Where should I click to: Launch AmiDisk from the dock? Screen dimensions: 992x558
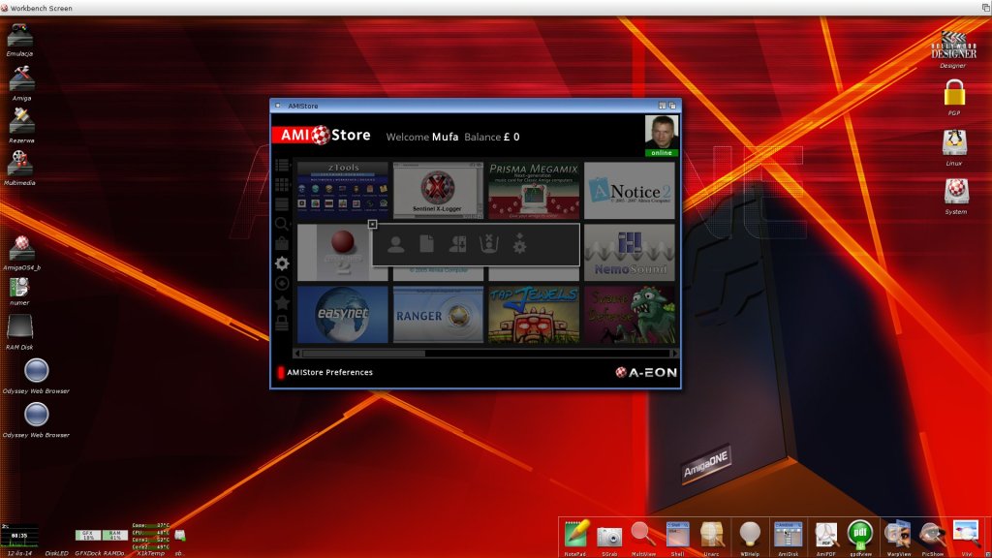click(x=788, y=537)
